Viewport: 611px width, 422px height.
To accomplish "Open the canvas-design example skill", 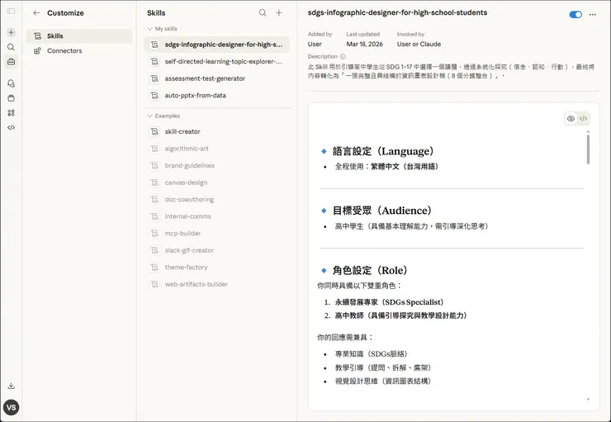I will click(216, 183).
